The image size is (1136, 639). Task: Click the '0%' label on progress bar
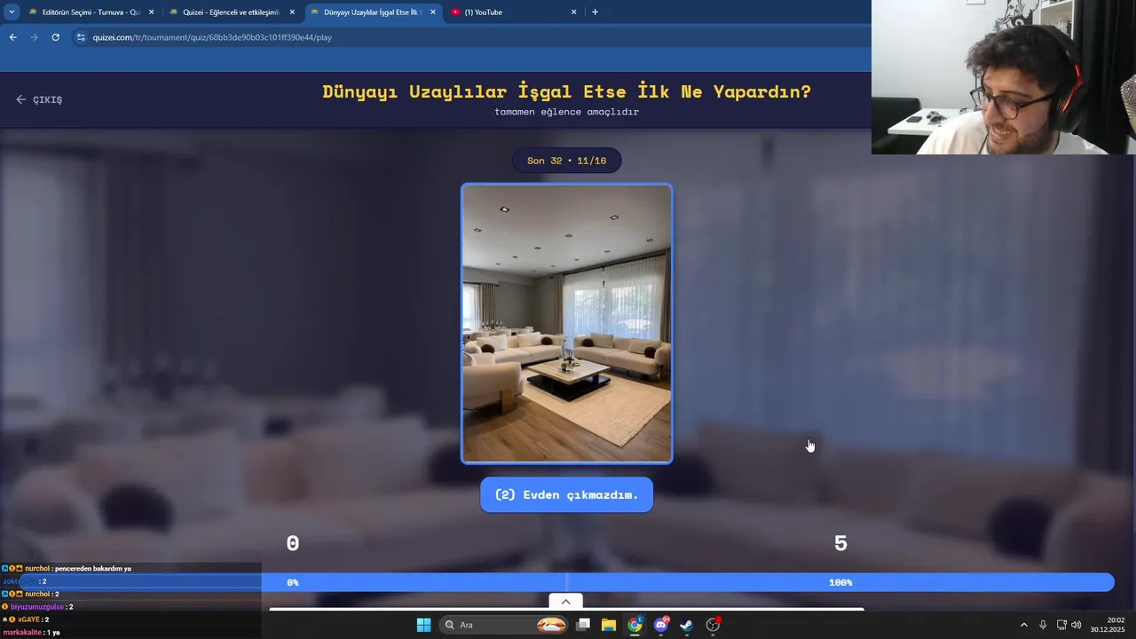coord(293,582)
